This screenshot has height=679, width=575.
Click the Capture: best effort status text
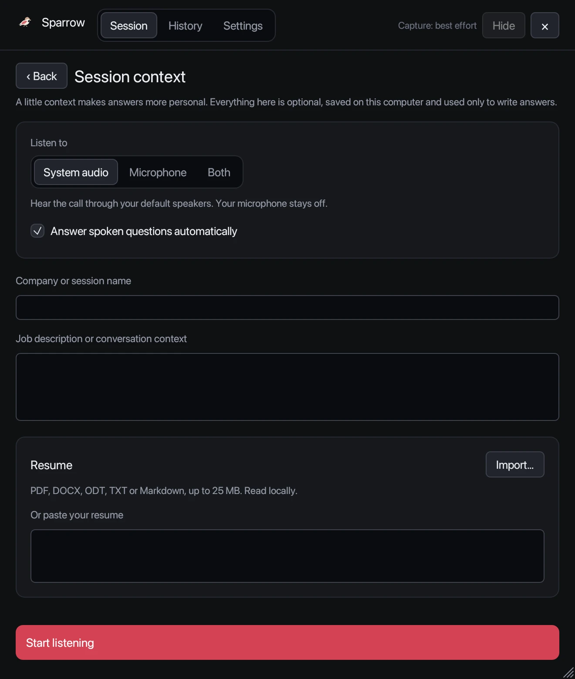tap(437, 26)
